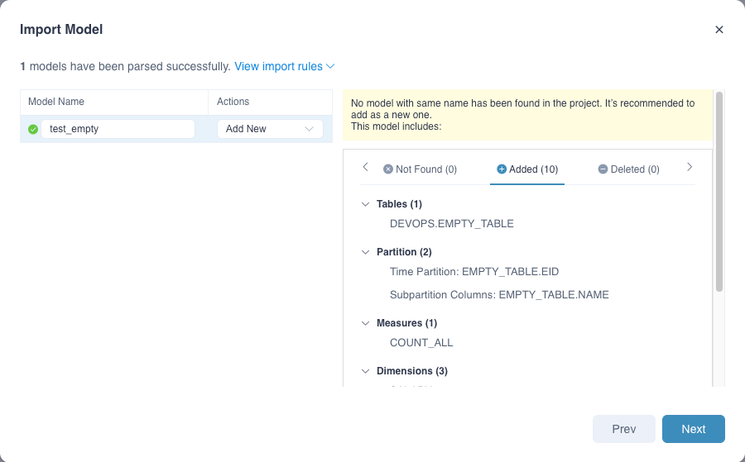This screenshot has width=745, height=462.
Task: Click the Next button
Action: tap(693, 429)
